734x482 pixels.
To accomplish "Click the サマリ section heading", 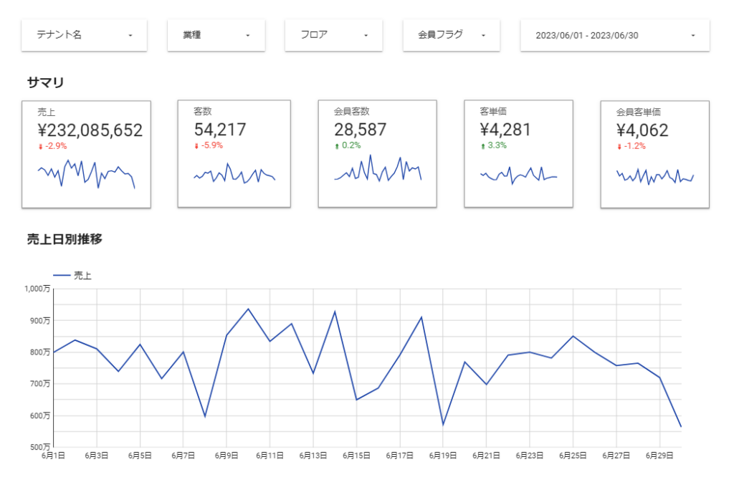I will [x=45, y=82].
